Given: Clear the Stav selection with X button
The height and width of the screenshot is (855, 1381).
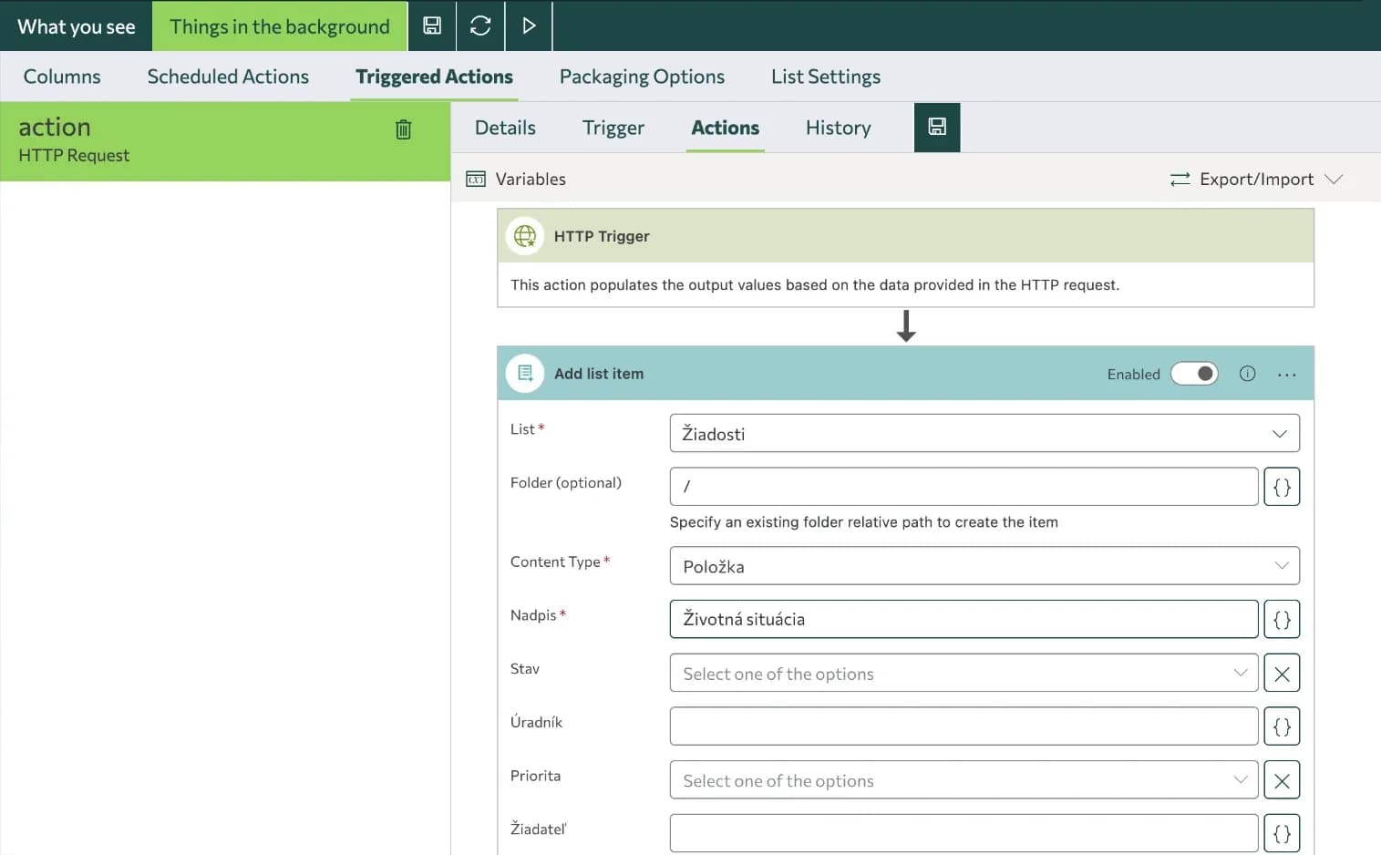Looking at the screenshot, I should click(x=1282, y=674).
